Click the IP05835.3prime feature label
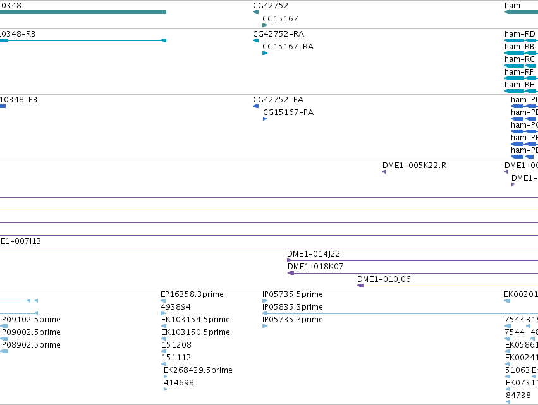538x405 pixels. [293, 306]
